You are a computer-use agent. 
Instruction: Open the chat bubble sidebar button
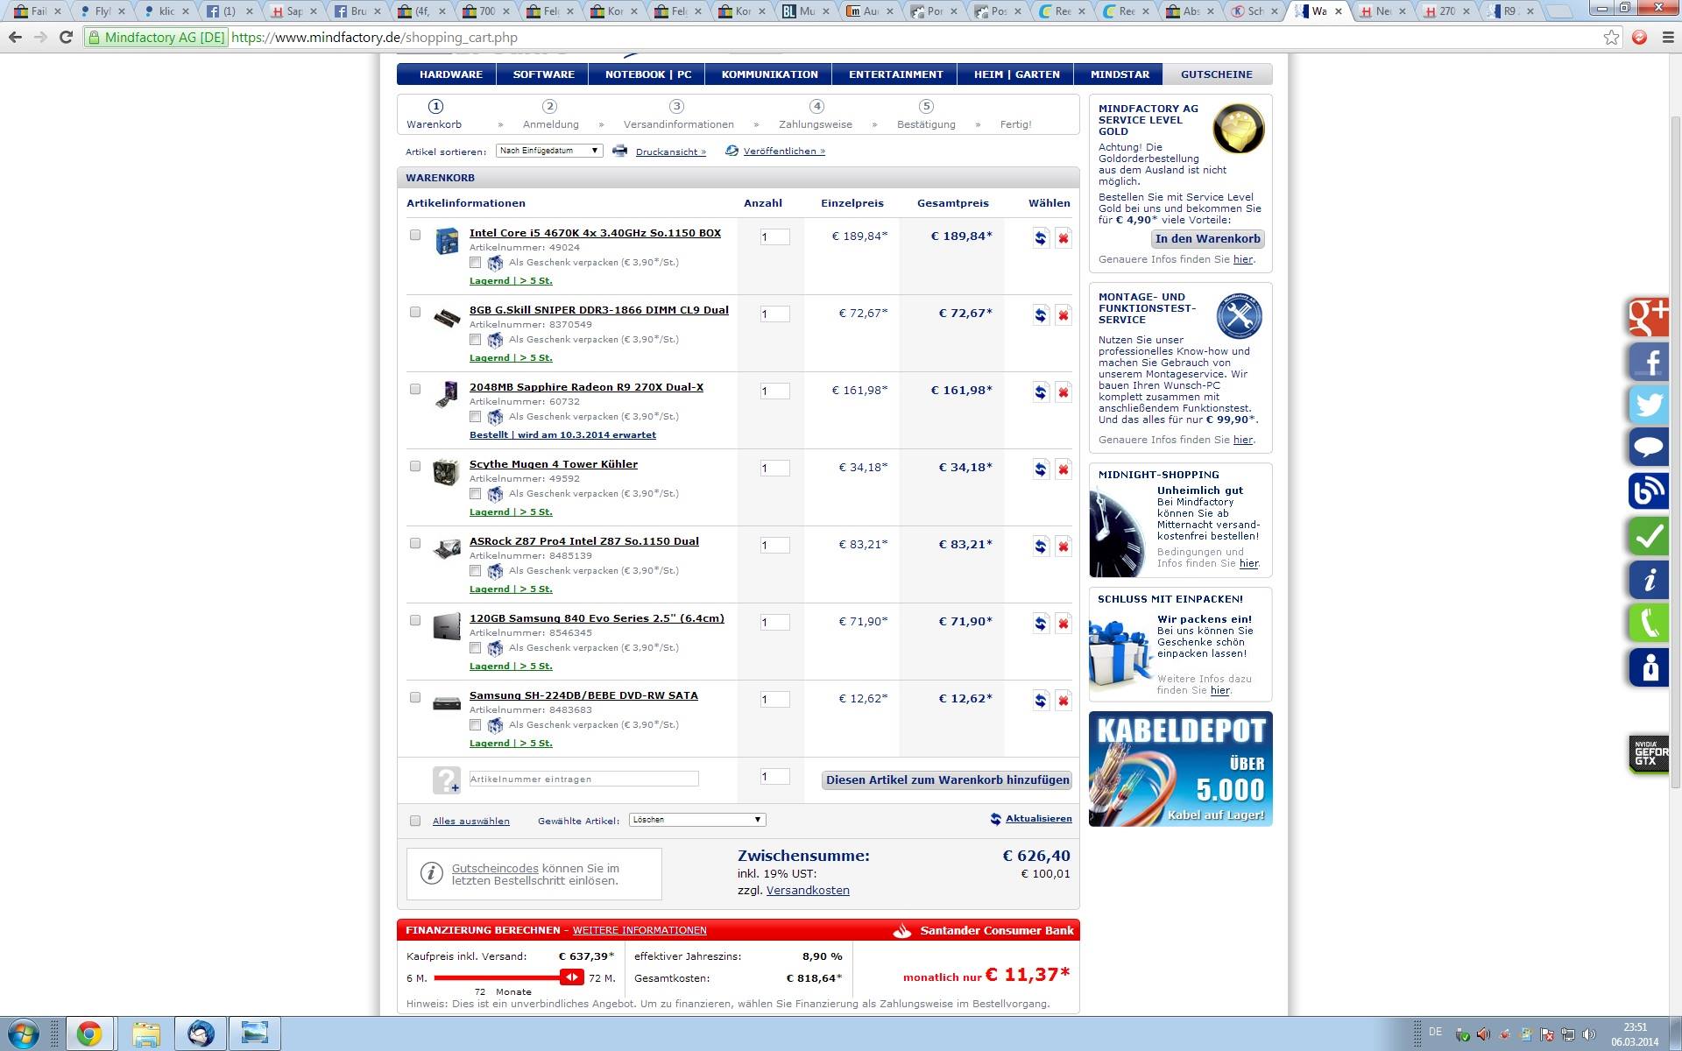(1649, 448)
